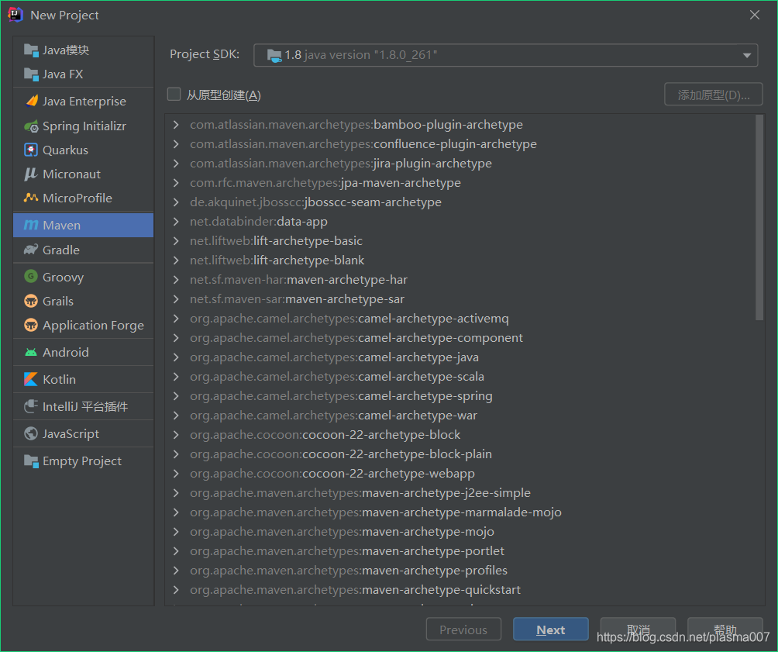The image size is (778, 652).
Task: Expand the maven-archetype-quickstart archetype
Action: click(x=175, y=589)
